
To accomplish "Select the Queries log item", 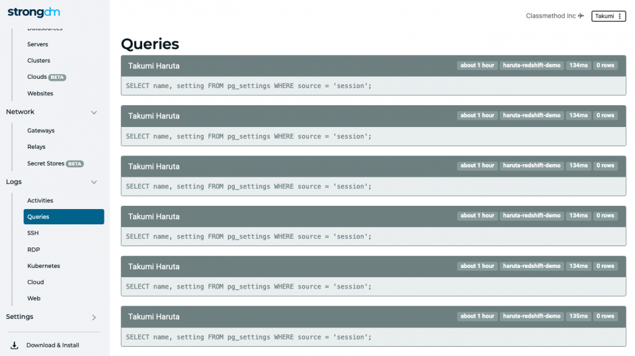I will [63, 216].
